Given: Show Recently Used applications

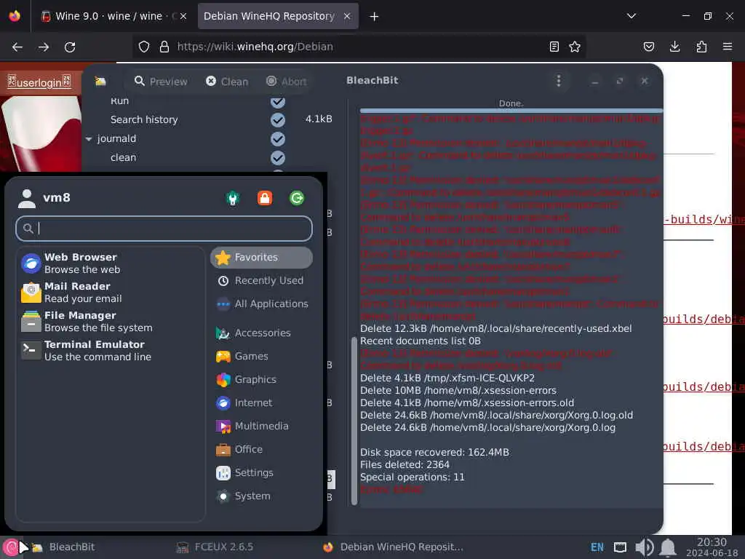Looking at the screenshot, I should 261,280.
